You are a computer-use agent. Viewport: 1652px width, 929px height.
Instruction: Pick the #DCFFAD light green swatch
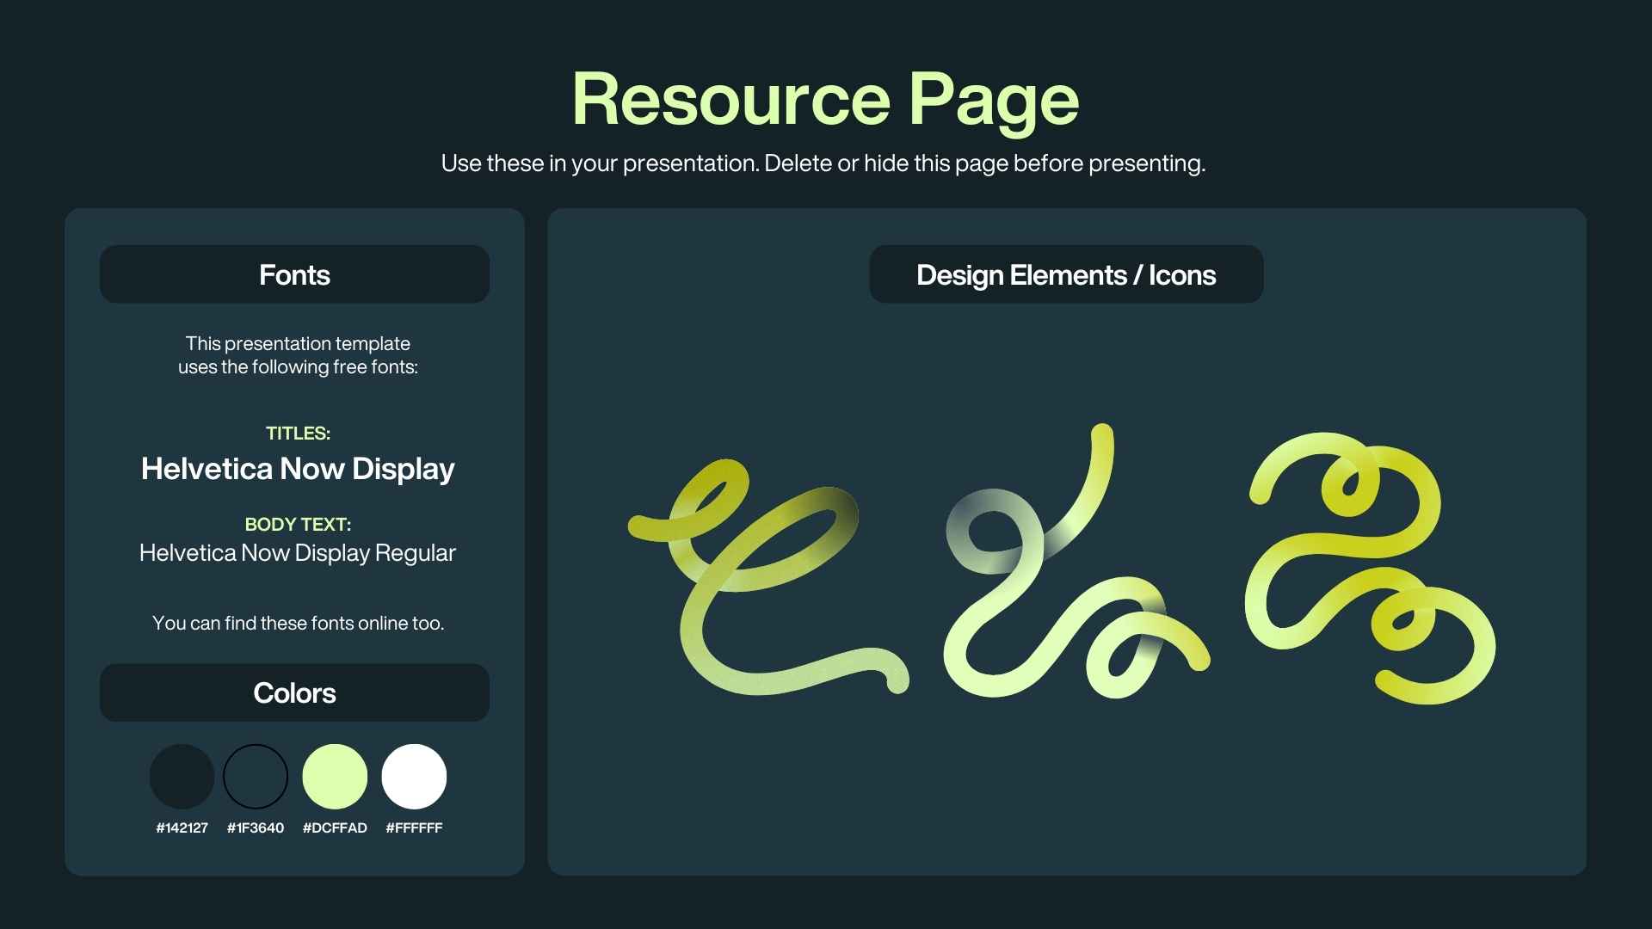[335, 777]
